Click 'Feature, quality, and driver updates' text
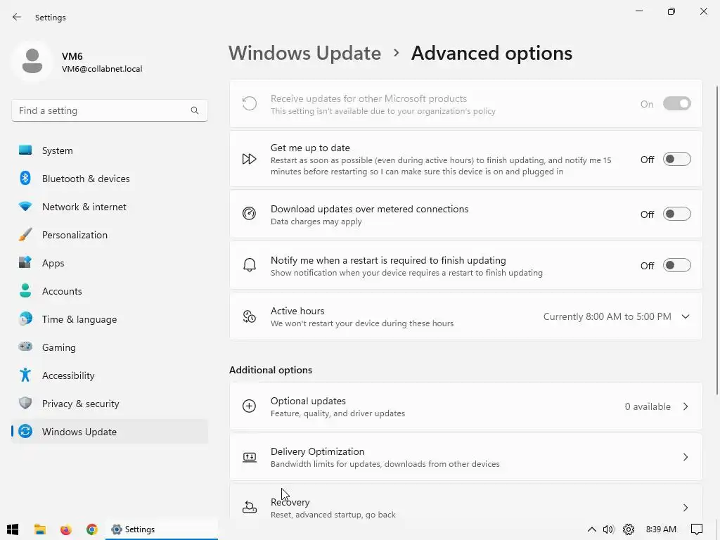The image size is (720, 540). pos(337,413)
